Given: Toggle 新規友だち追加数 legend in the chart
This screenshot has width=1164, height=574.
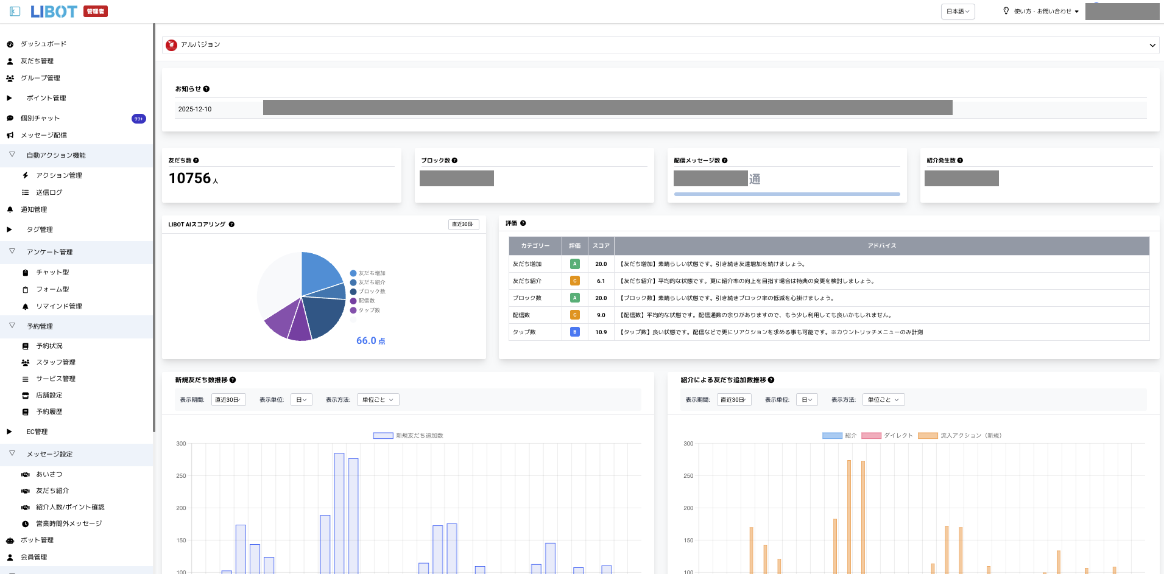Looking at the screenshot, I should click(383, 435).
